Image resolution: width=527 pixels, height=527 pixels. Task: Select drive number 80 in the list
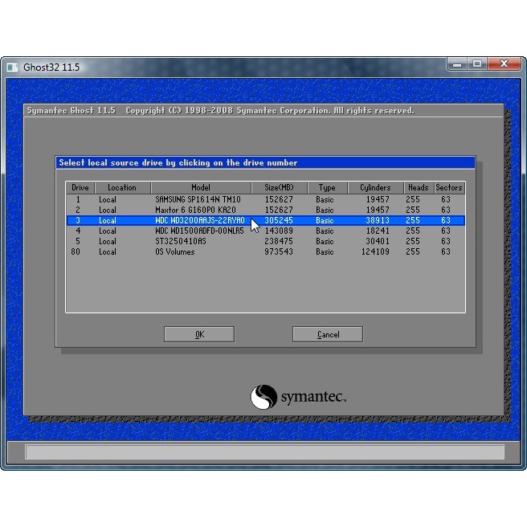pyautogui.click(x=76, y=251)
